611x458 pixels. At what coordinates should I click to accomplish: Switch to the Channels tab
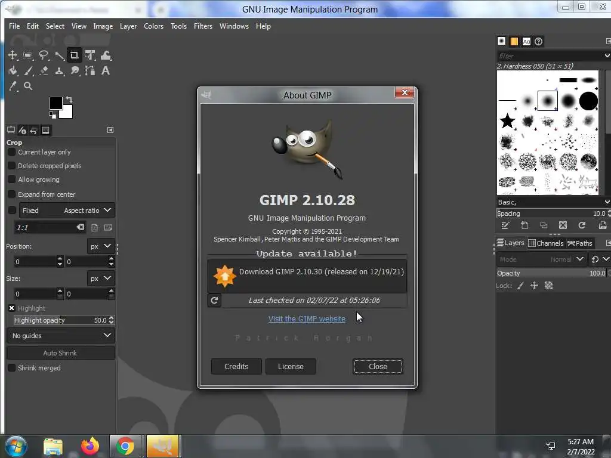546,243
